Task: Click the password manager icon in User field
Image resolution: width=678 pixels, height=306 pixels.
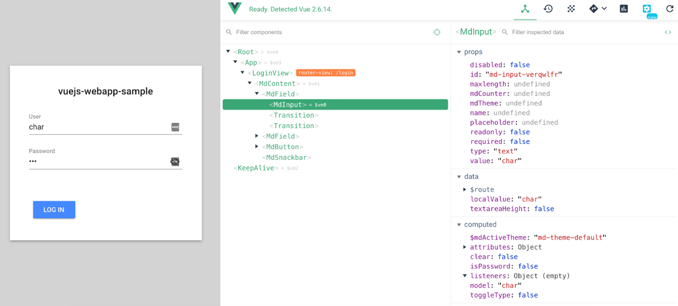Action: [175, 127]
